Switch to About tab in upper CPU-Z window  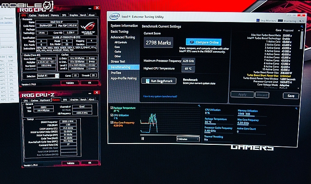coord(92,15)
